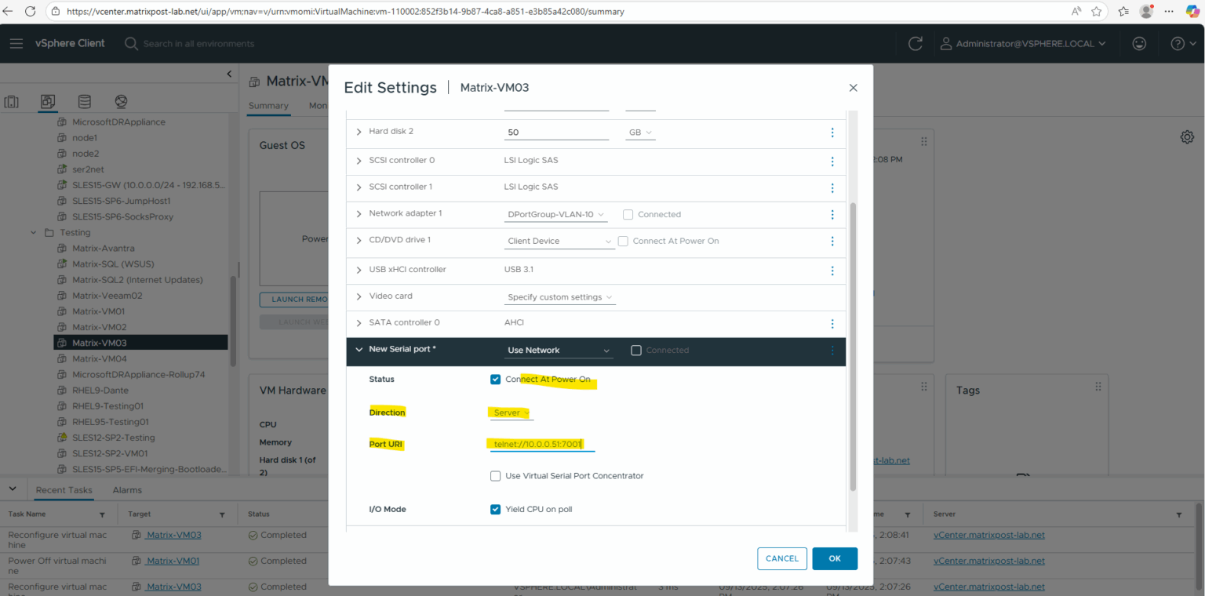
Task: Click the refresh icon in top bar
Action: pos(915,44)
